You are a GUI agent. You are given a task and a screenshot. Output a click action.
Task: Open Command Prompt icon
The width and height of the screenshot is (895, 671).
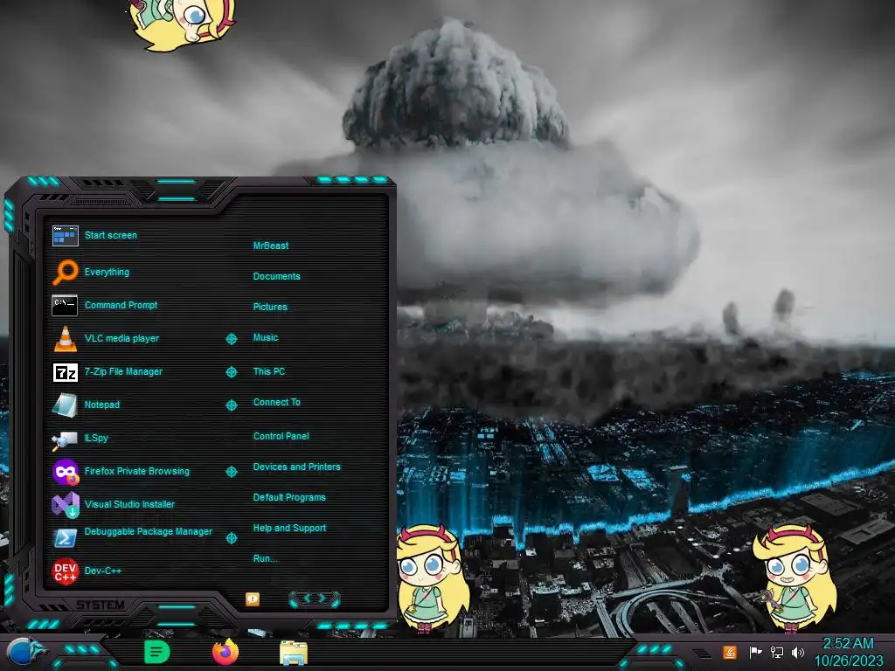point(65,305)
